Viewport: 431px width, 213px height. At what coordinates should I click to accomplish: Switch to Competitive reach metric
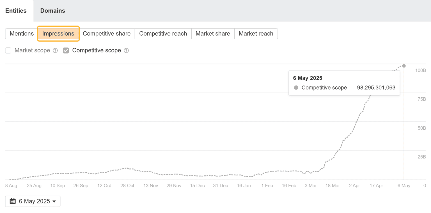163,34
